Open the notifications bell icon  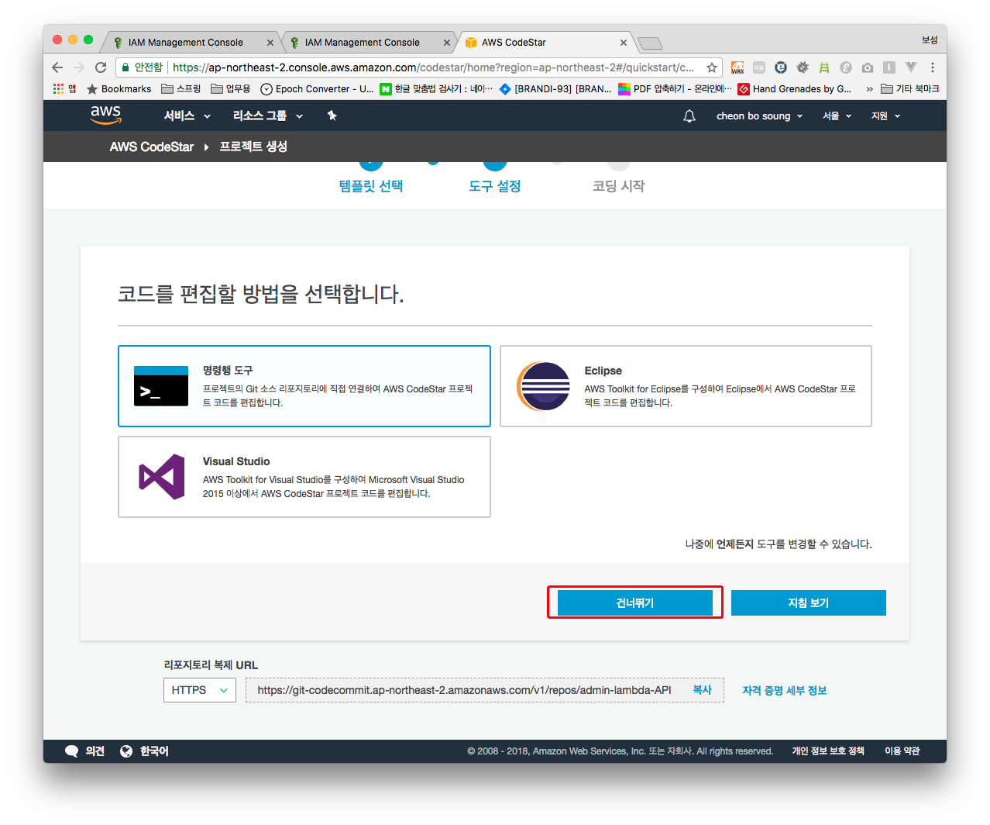[689, 116]
